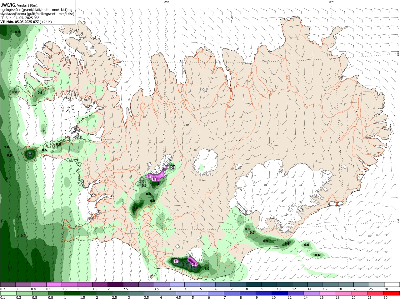Pick the light grey upper swatch between 25 and 30
The height and width of the screenshot is (300, 400).
pos(377,284)
